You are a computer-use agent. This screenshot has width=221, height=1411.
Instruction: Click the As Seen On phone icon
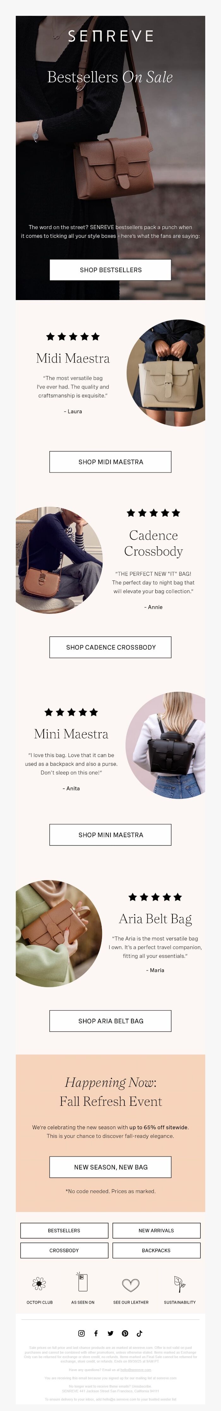(82, 1282)
